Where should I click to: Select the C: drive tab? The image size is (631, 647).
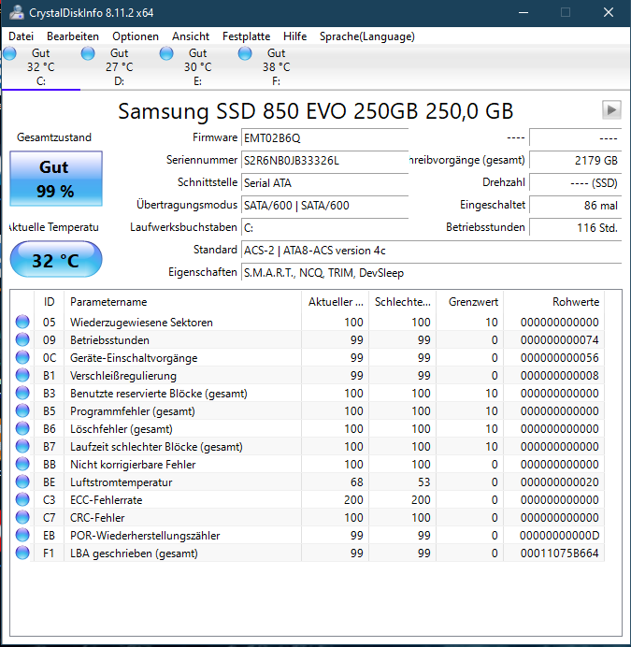point(41,66)
